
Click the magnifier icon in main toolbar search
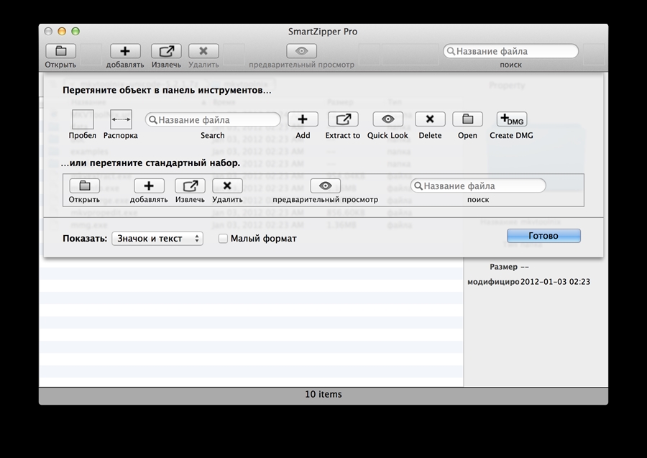click(x=451, y=51)
